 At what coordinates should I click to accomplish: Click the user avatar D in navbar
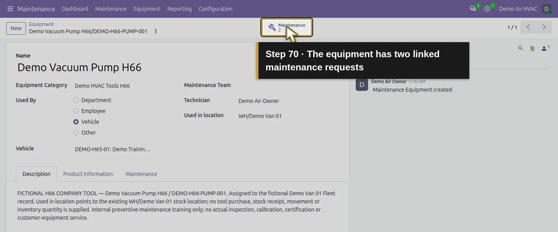pyautogui.click(x=546, y=9)
